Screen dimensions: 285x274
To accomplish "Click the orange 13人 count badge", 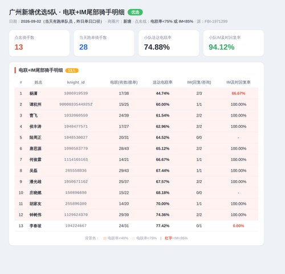I will point(72,70).
